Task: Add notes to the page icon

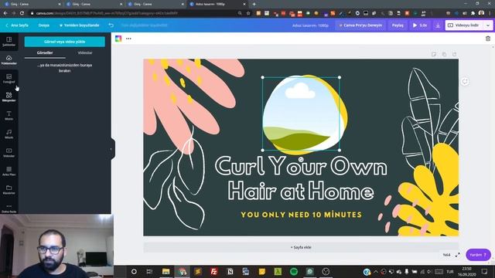Action: point(434,54)
